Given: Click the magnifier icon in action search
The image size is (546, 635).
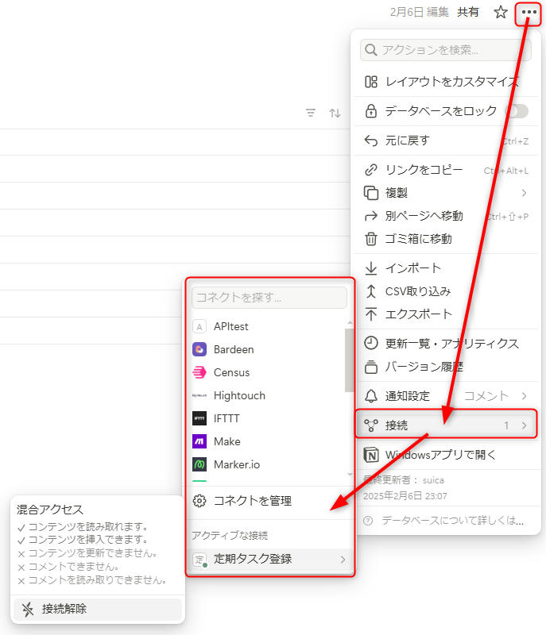Looking at the screenshot, I should click(x=370, y=50).
